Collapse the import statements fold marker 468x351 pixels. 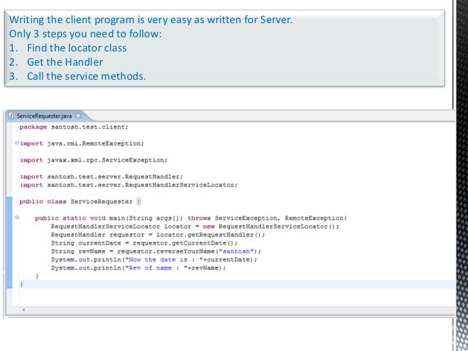click(x=17, y=143)
